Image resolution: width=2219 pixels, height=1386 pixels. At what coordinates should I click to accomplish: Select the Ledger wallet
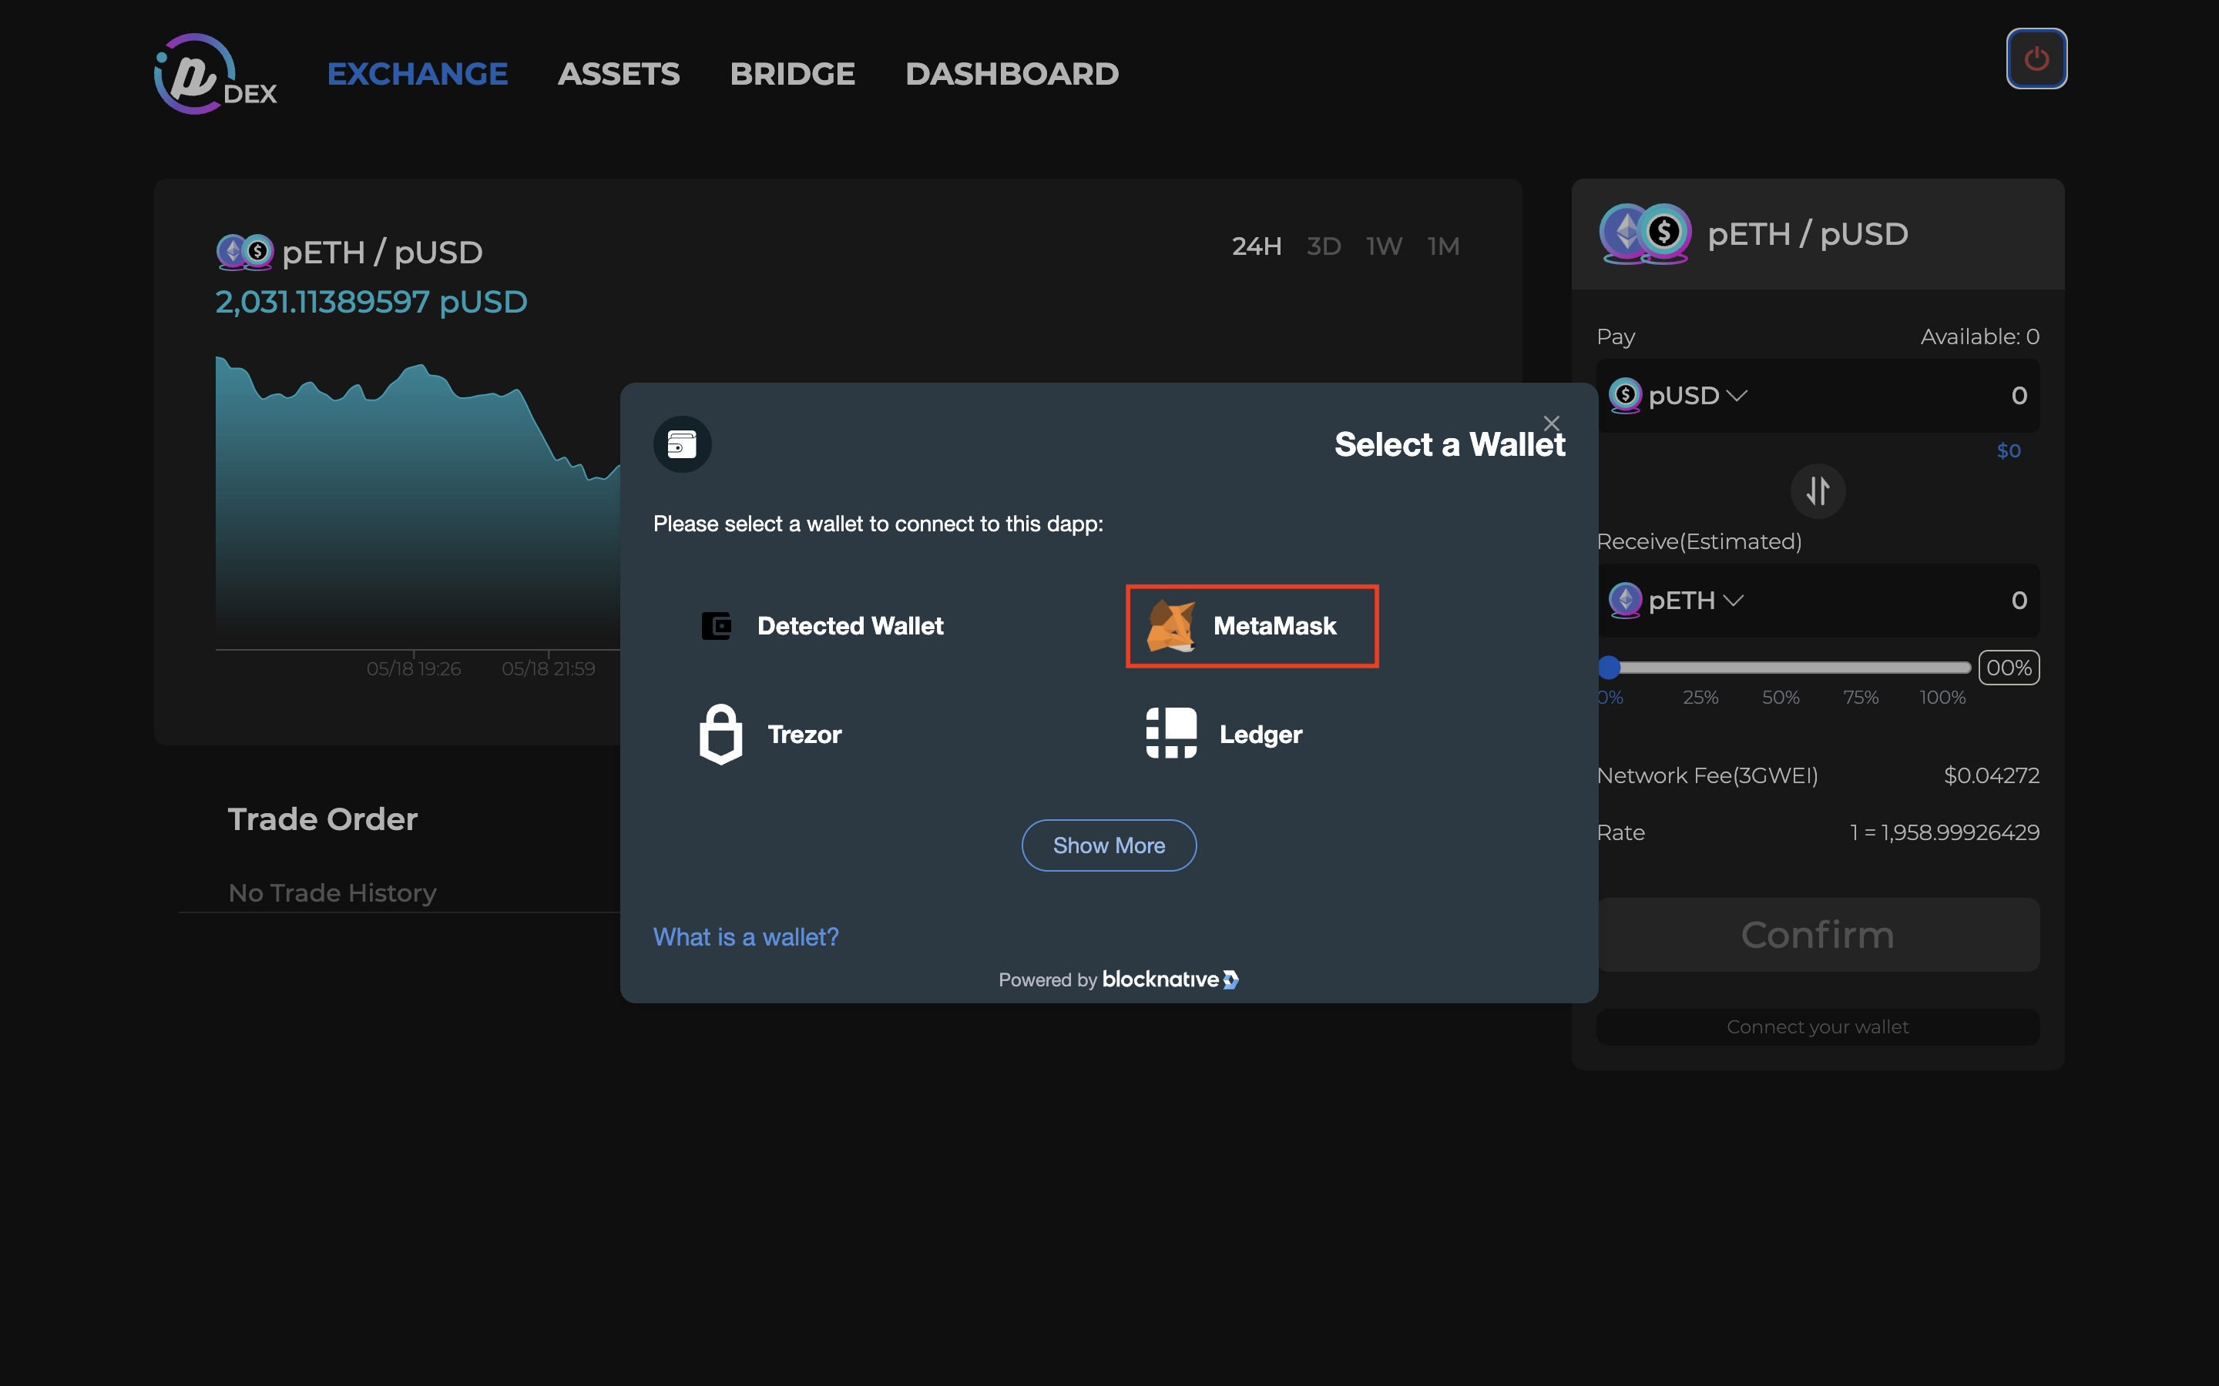point(1224,735)
